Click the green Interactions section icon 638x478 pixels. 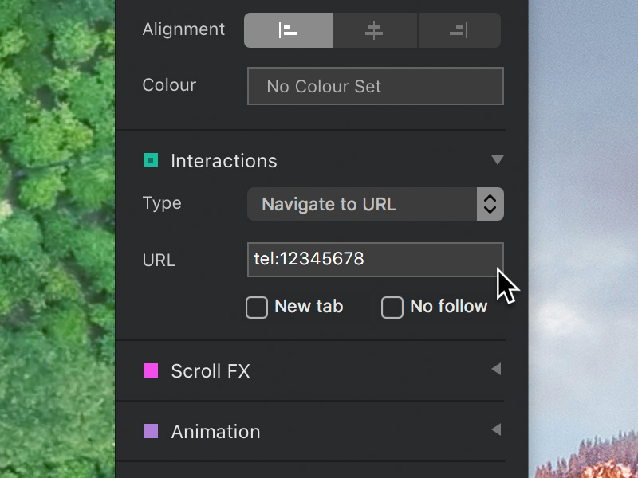pyautogui.click(x=151, y=160)
